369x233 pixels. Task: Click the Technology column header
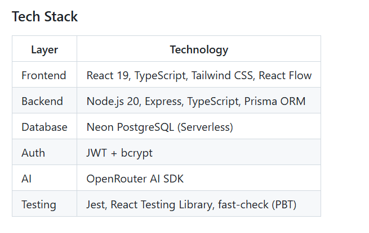coord(199,49)
